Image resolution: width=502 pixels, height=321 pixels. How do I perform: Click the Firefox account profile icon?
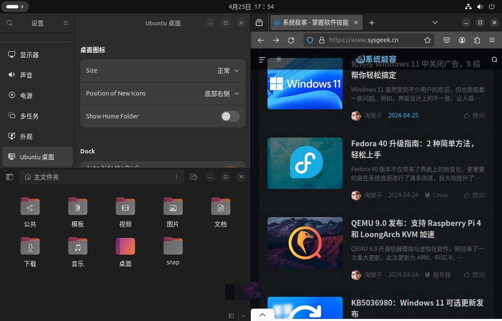click(462, 40)
